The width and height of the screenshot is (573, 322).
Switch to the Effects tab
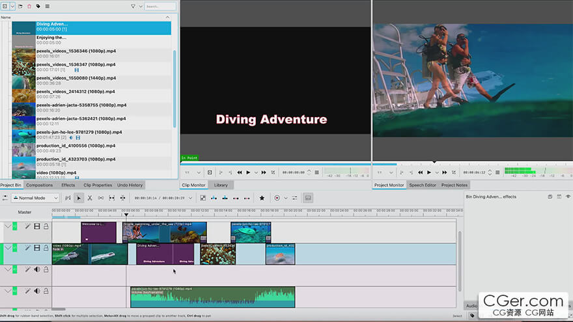[68, 185]
